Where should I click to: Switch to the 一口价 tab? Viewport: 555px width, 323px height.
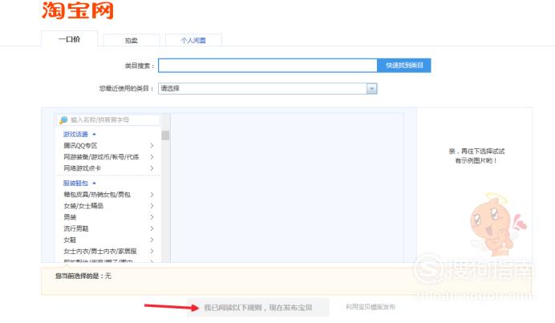[69, 39]
